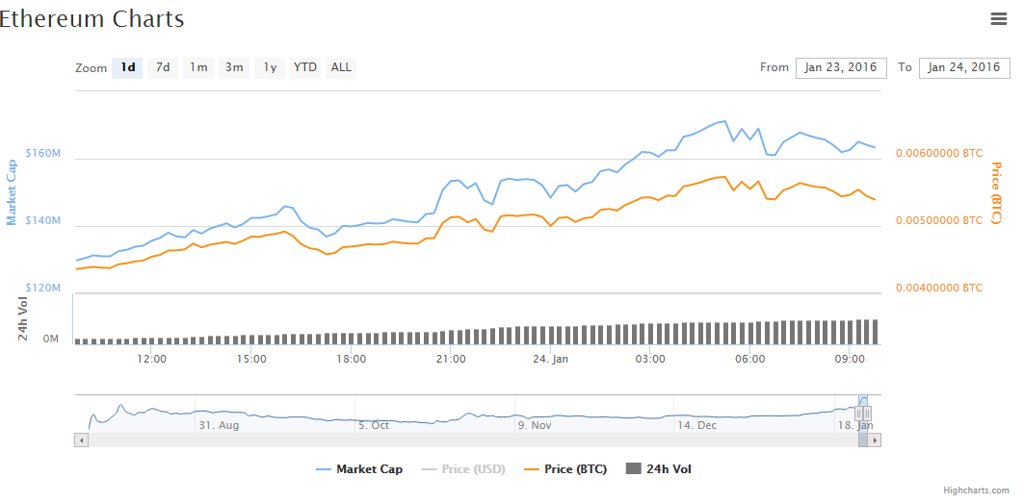Click the navigator scrollbar right arrow
The height and width of the screenshot is (503, 1023).
(874, 440)
